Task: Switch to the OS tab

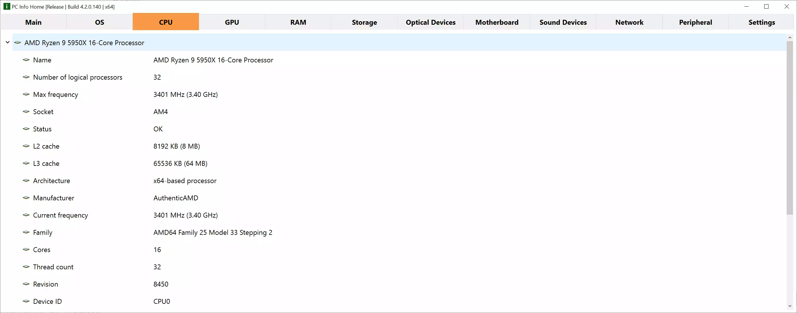Action: click(100, 22)
